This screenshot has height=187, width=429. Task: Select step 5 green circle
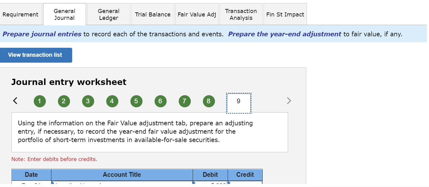(136, 101)
